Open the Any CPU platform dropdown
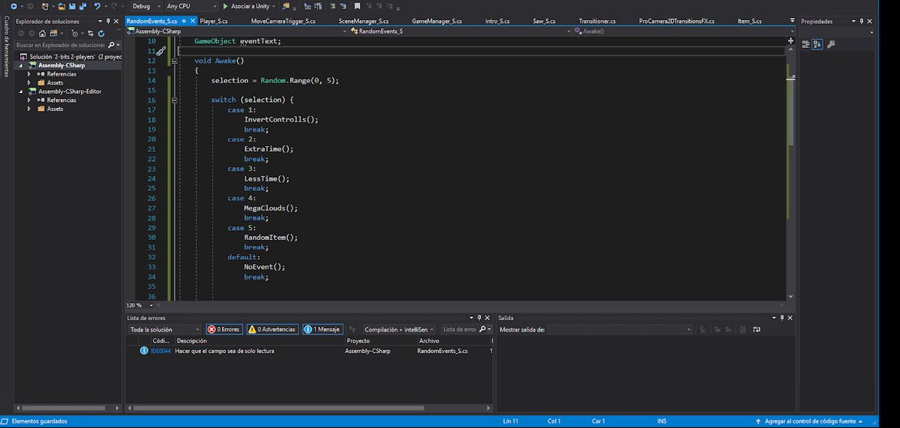The width and height of the screenshot is (900, 428). 190,6
